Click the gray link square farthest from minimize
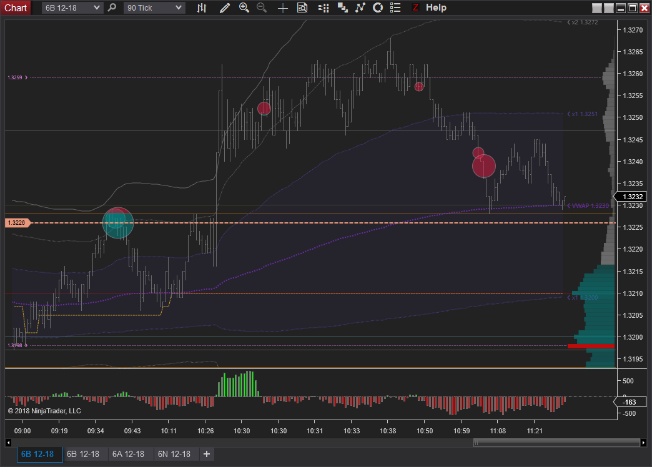Screen dimensions: 652x467 tap(597, 8)
